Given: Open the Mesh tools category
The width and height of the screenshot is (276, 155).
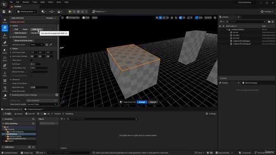Looking at the screenshot, I should coord(5,59).
